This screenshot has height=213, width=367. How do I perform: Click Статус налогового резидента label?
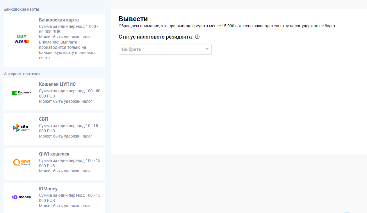tap(155, 37)
